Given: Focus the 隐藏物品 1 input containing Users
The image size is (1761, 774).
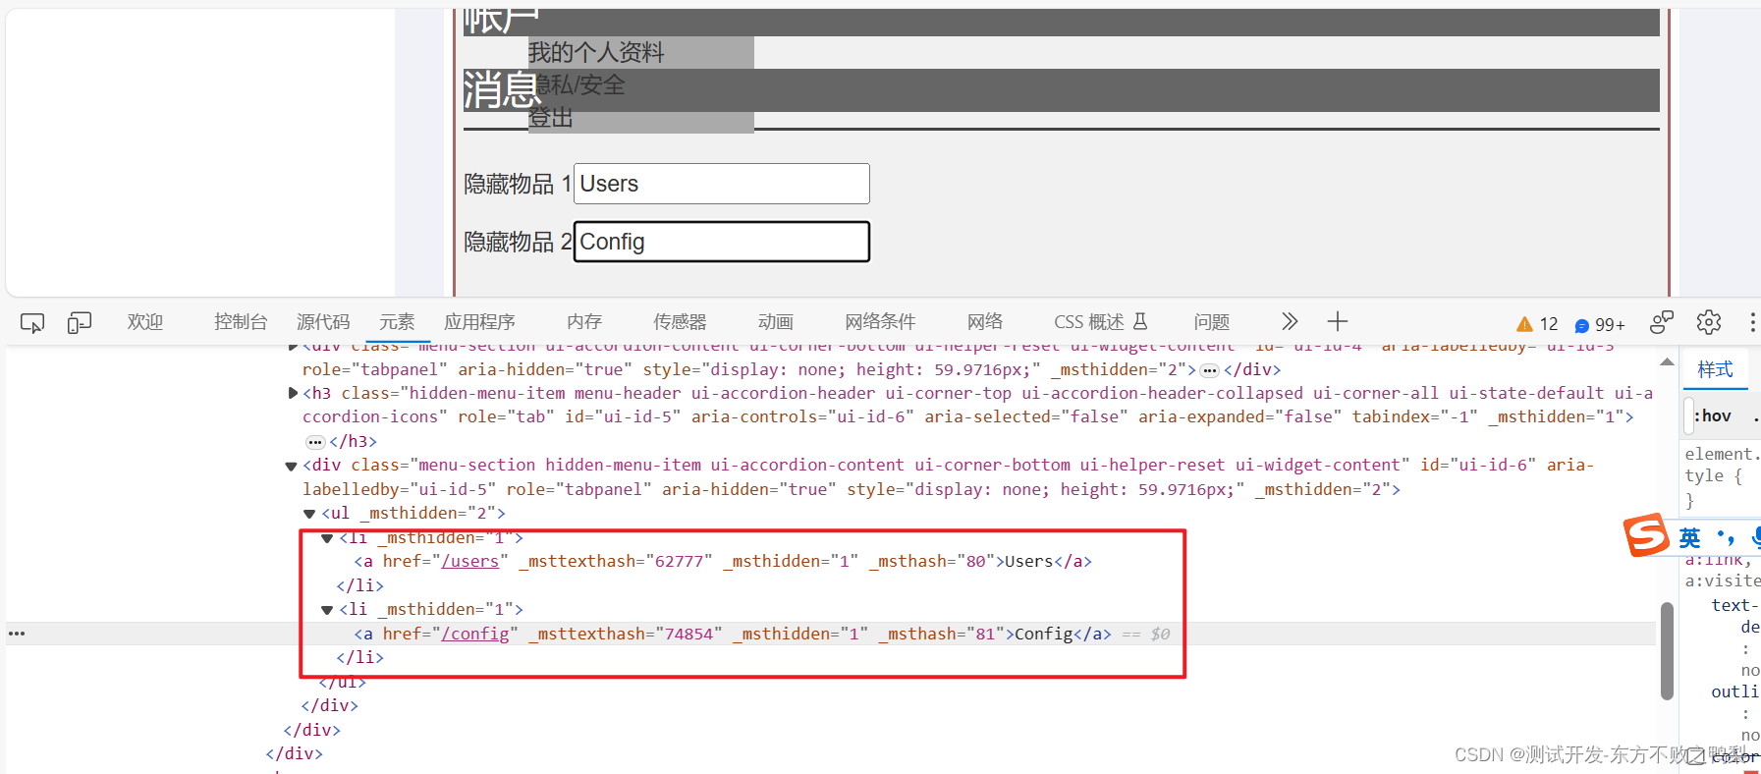Looking at the screenshot, I should pyautogui.click(x=722, y=184).
